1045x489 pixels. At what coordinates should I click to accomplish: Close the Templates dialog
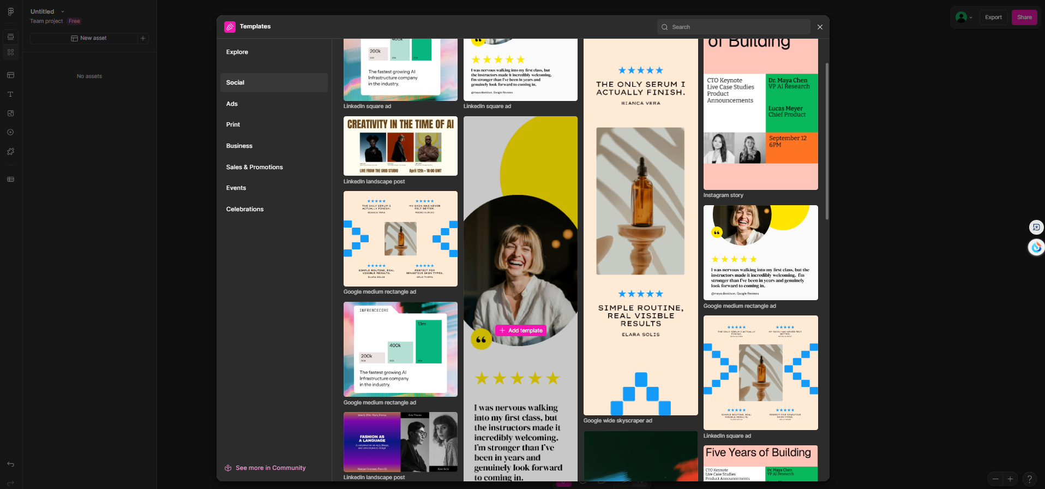(820, 27)
